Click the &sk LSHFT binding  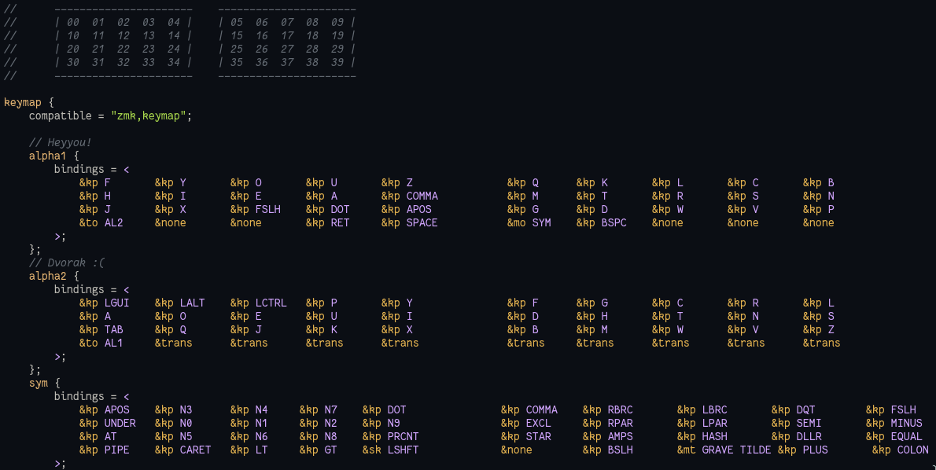click(x=390, y=450)
